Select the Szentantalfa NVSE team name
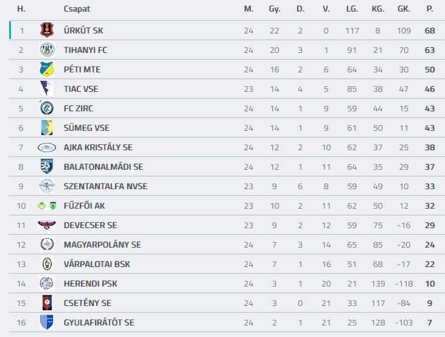This screenshot has height=337, width=445. click(105, 186)
